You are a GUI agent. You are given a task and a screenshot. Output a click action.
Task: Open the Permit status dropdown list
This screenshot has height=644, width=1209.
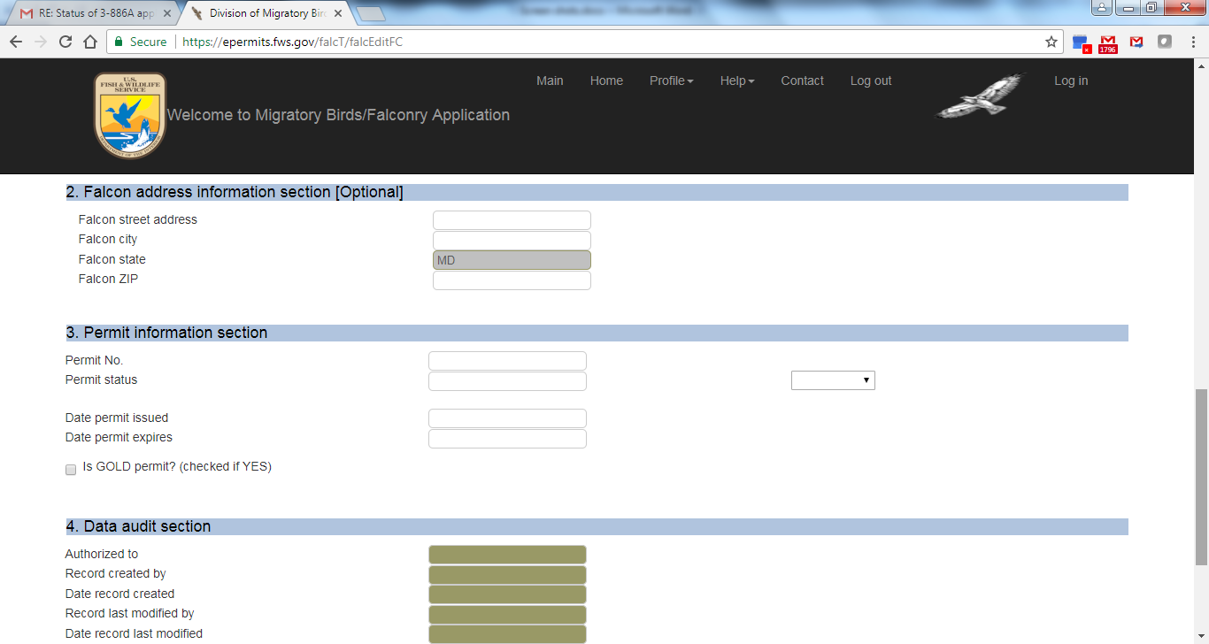click(x=832, y=380)
